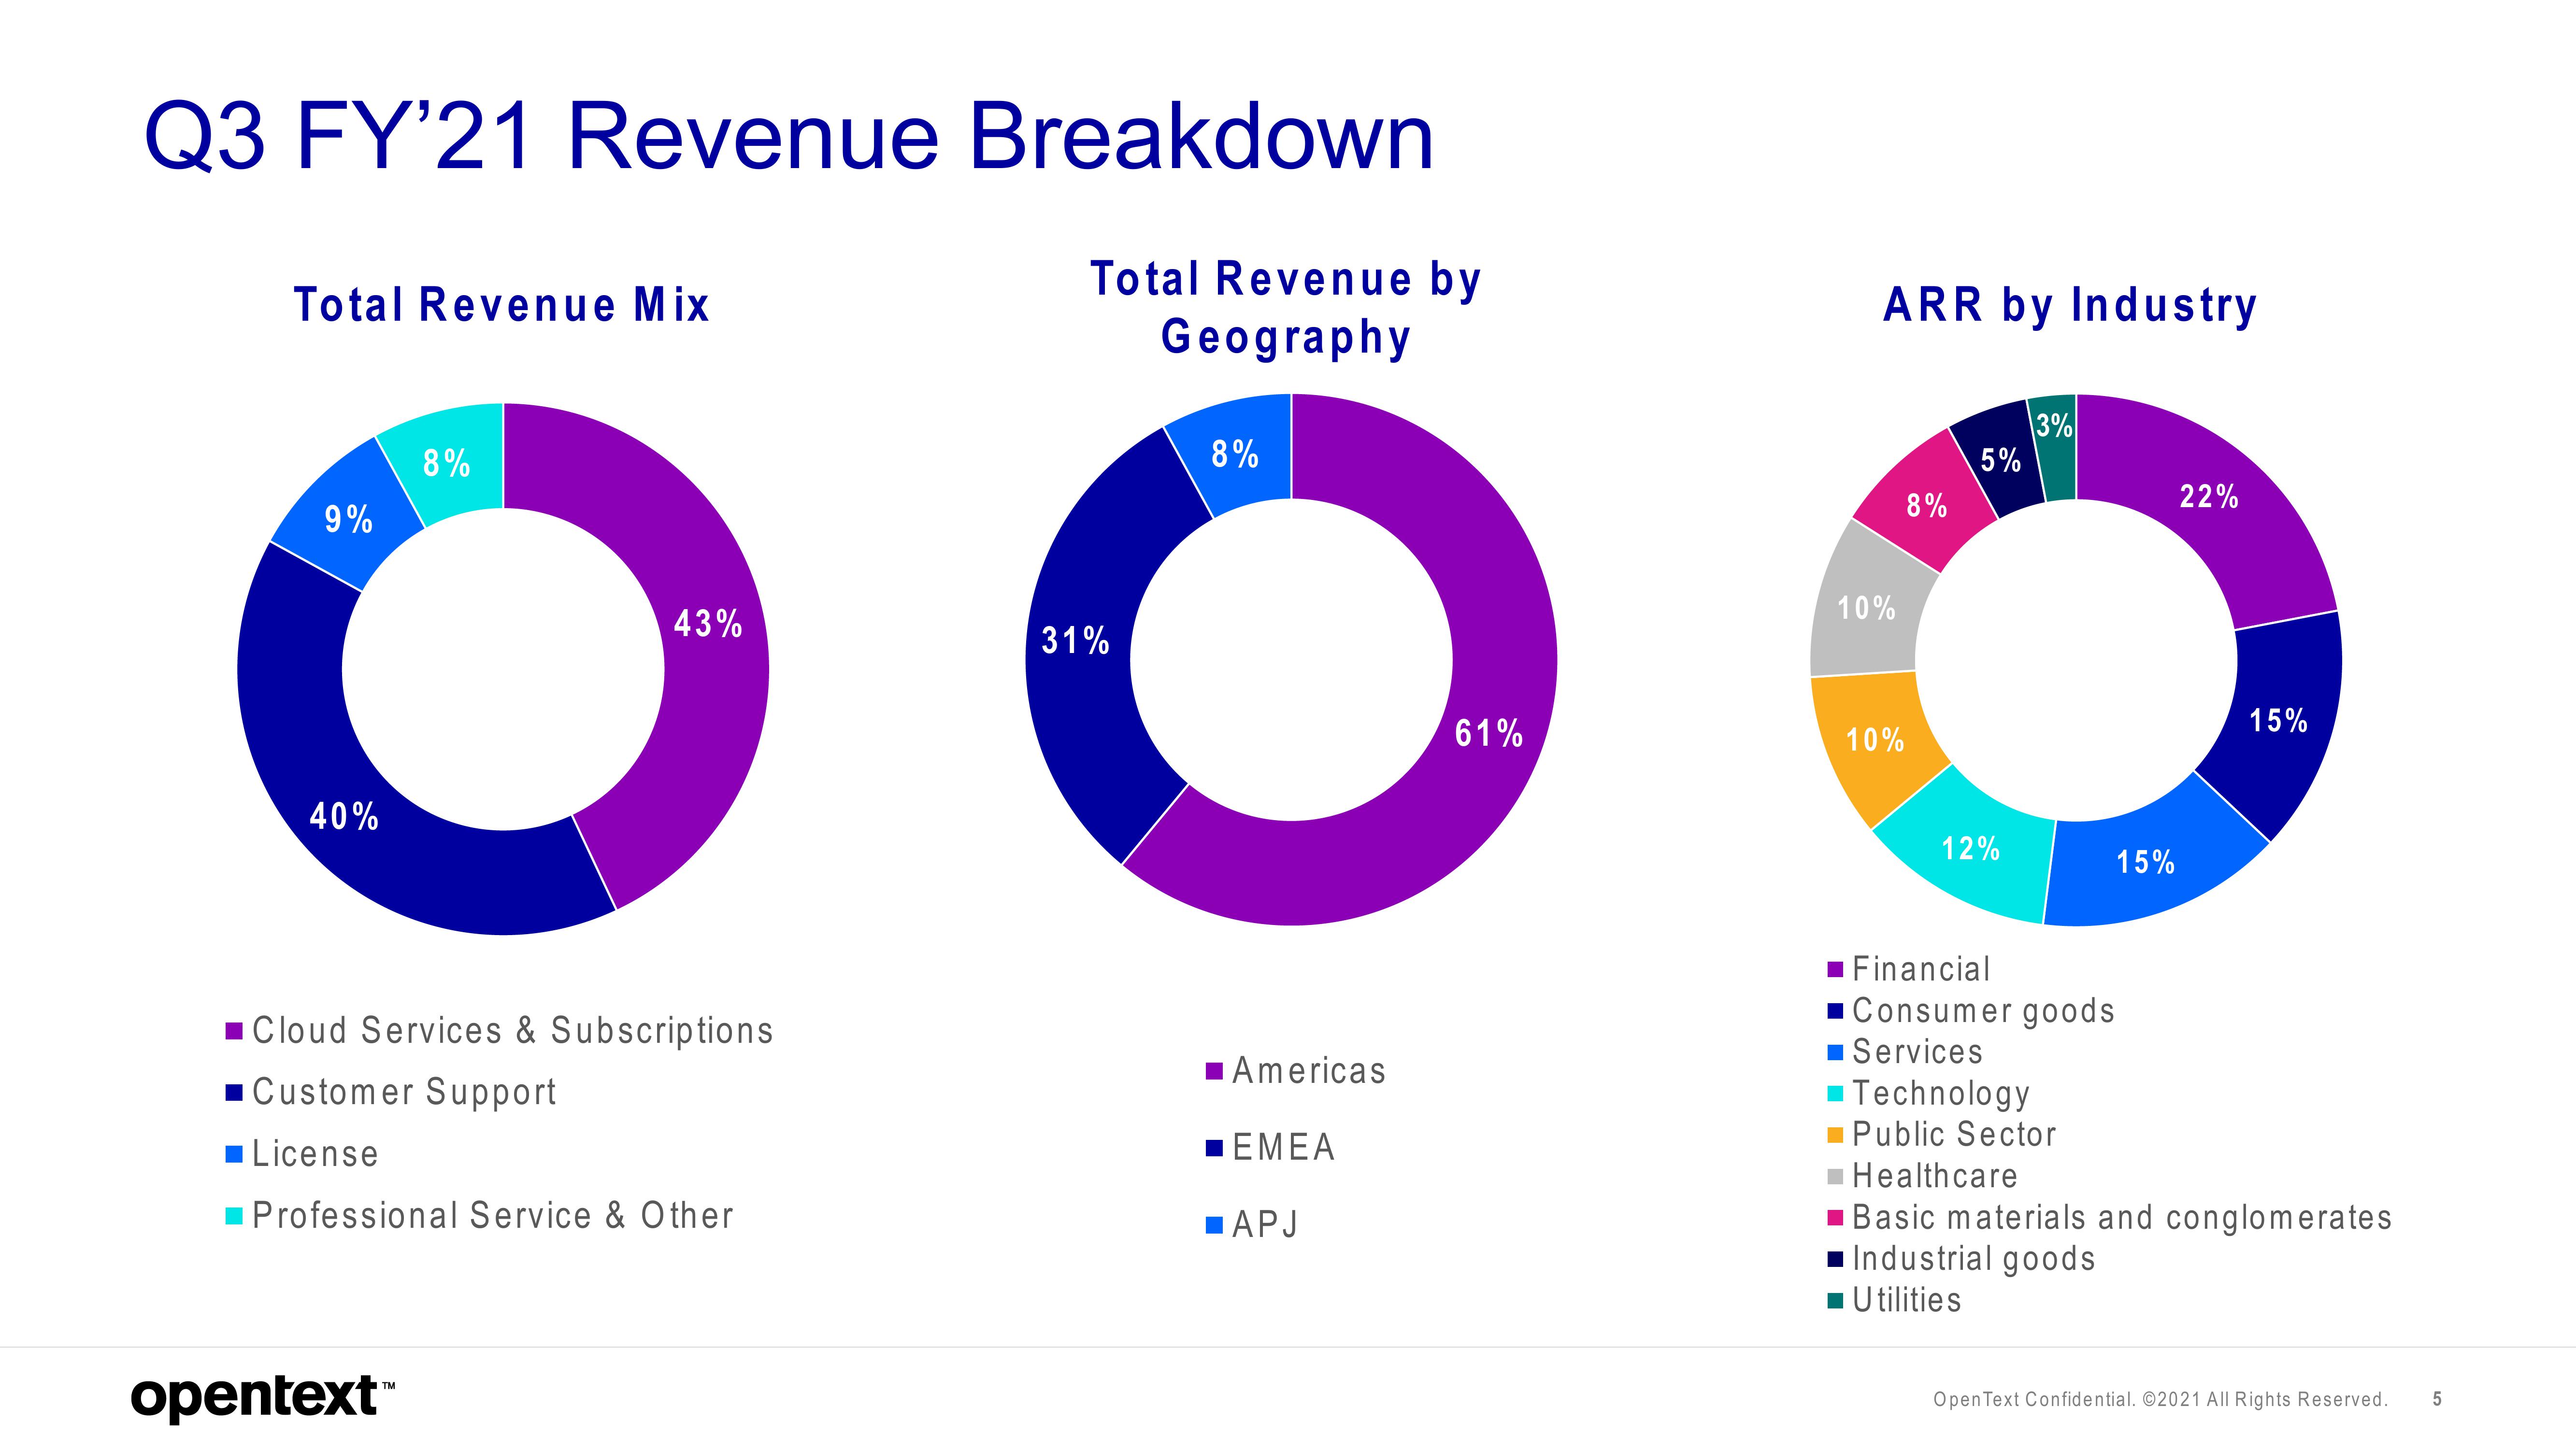Click the License legend label
Viewport: 2576px width, 1449px height.
[315, 1154]
